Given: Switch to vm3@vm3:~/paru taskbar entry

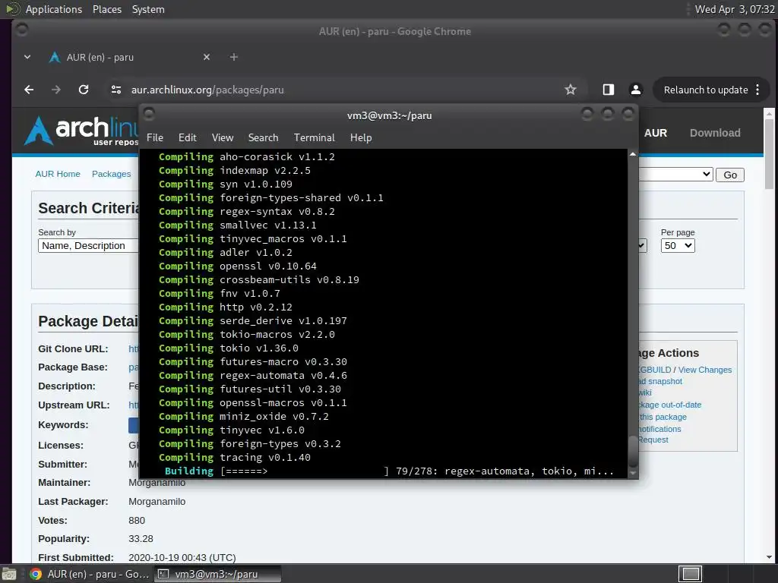Looking at the screenshot, I should pos(217,574).
